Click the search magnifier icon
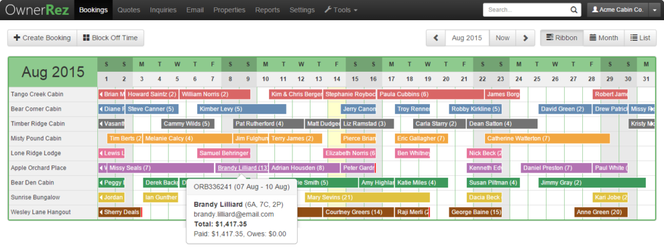This screenshot has height=249, width=664. coord(574,10)
